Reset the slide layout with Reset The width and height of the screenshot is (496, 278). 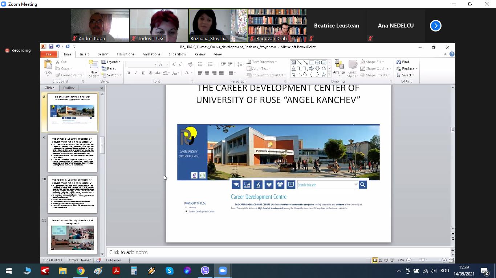pos(109,68)
